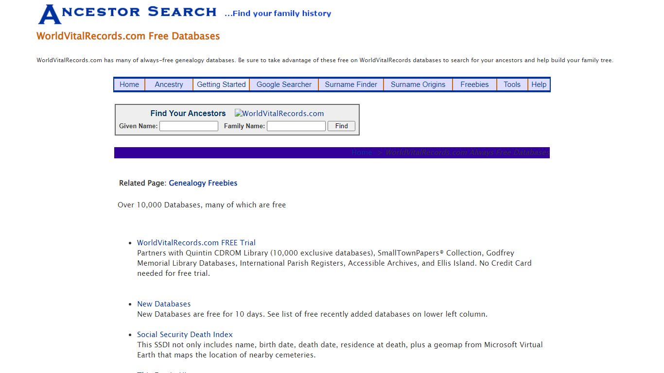The width and height of the screenshot is (664, 373).
Task: Open the Ancestry menu item
Action: point(169,85)
